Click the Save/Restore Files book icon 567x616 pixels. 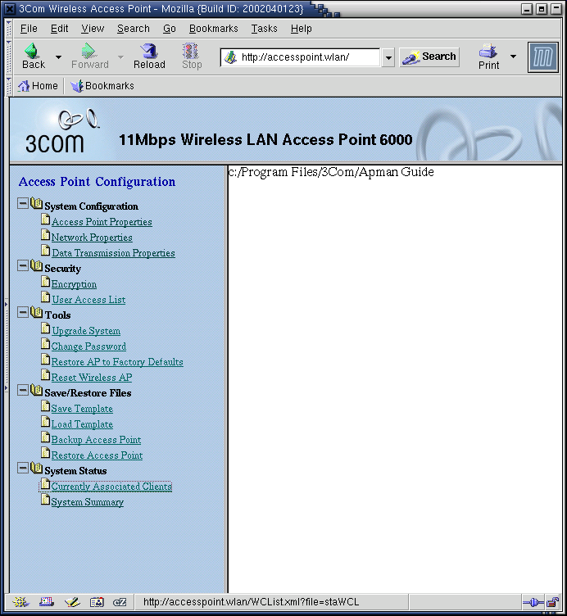coord(36,391)
